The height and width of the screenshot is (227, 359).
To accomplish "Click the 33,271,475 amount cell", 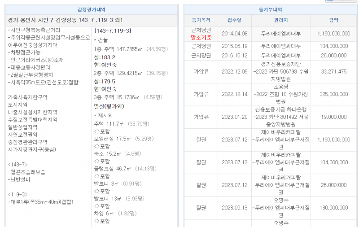I will click(333, 71).
